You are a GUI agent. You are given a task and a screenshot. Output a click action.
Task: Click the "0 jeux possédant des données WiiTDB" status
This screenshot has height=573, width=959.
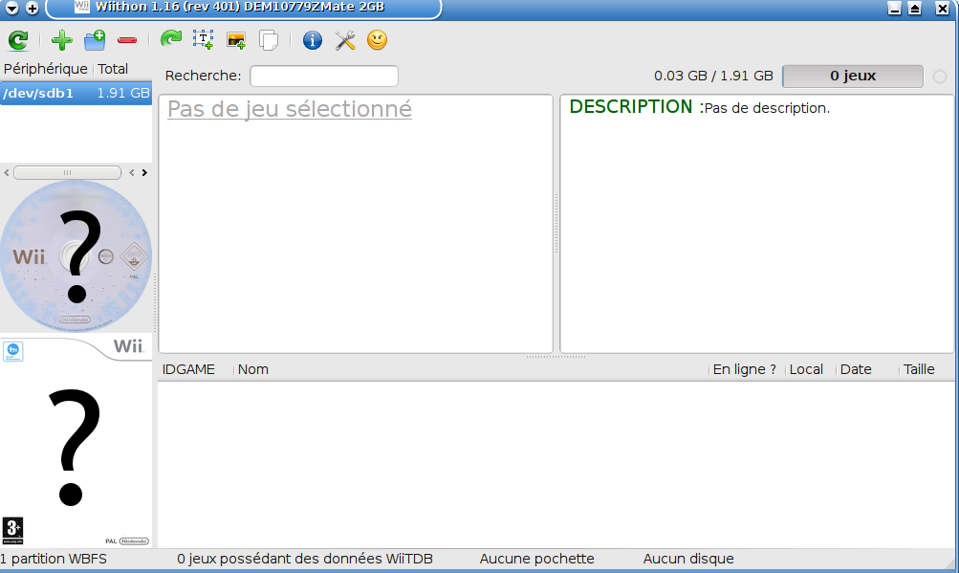[305, 559]
